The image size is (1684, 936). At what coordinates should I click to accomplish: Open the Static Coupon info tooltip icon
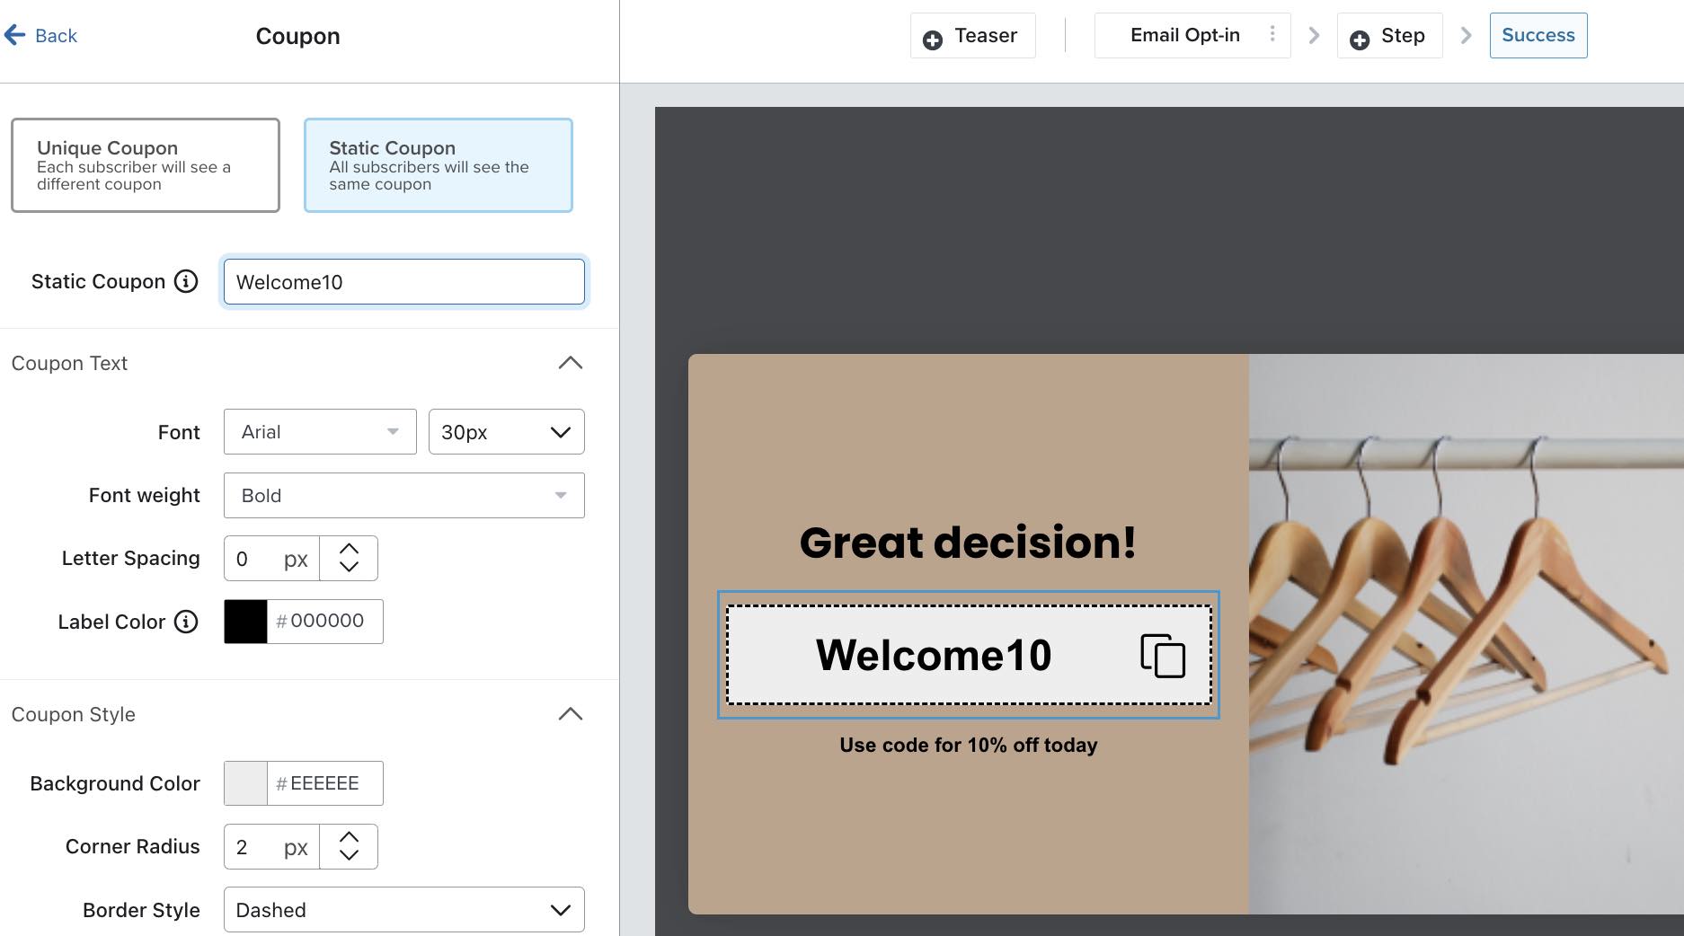click(186, 281)
